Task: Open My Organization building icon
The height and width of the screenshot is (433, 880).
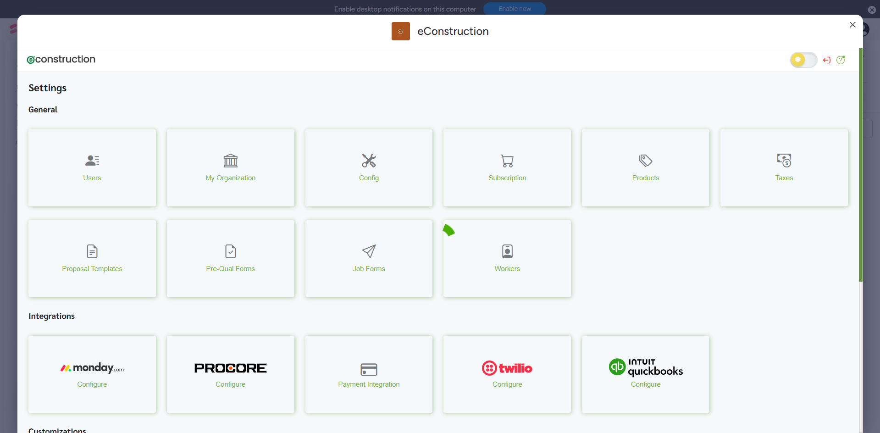Action: [x=230, y=161]
